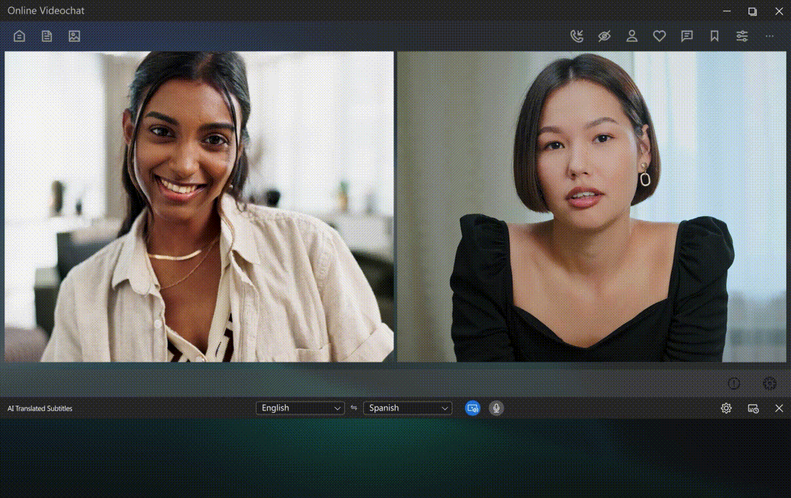Open the chat message icon
This screenshot has height=498, width=791.
pos(687,37)
